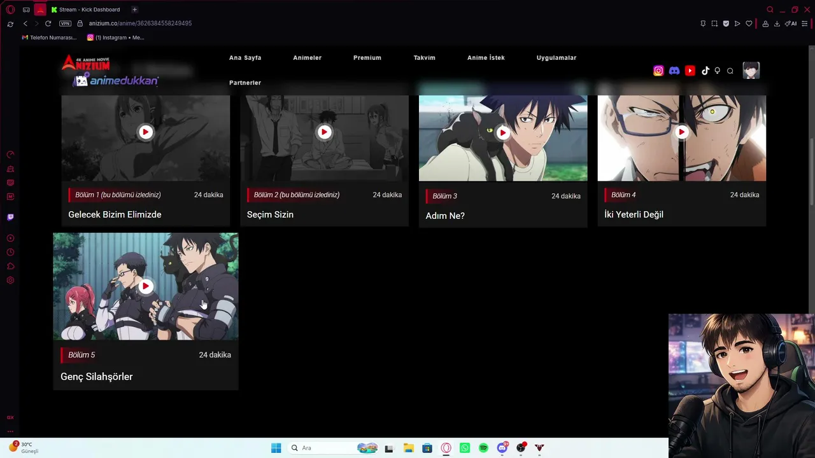Open the Discord server icon
The image size is (815, 458).
pyautogui.click(x=674, y=71)
